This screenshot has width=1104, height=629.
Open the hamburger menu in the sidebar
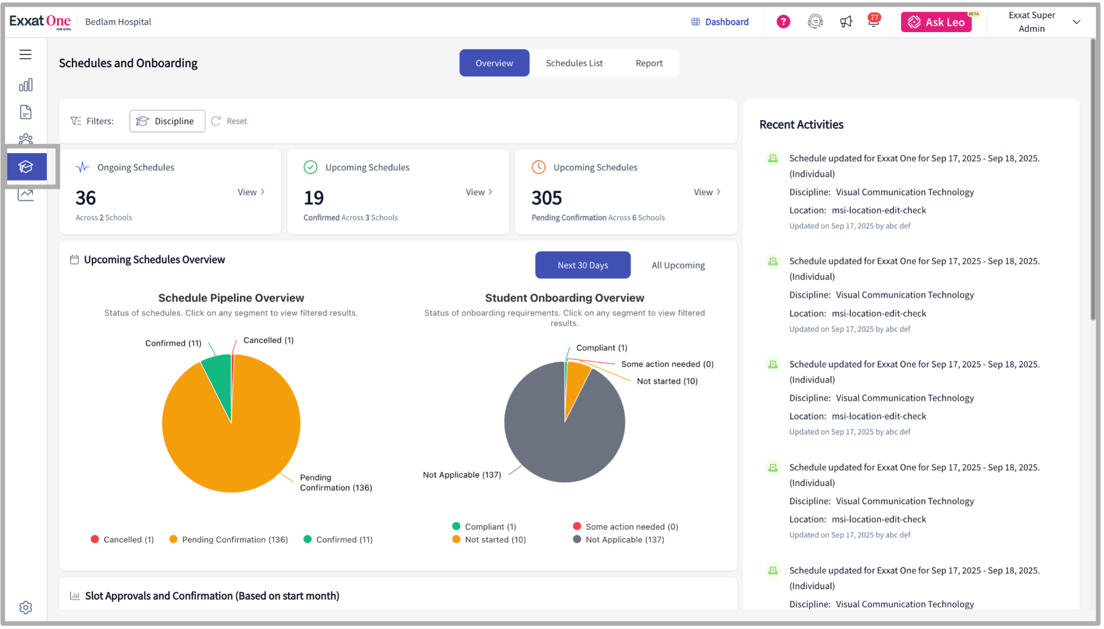pos(25,54)
